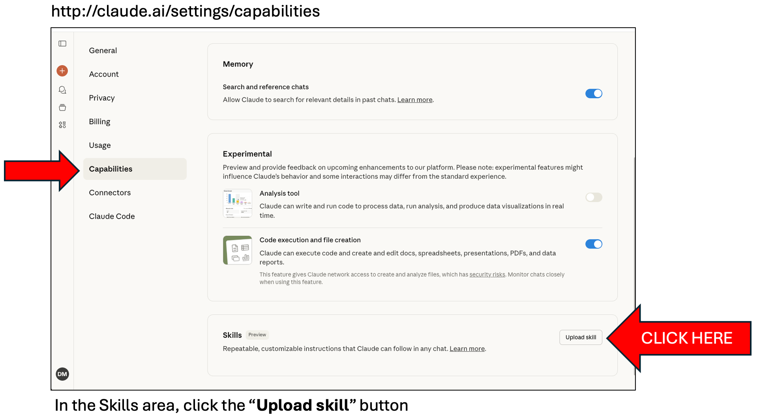Open Learn more link under Skills
Screen dimensions: 761x419
467,349
